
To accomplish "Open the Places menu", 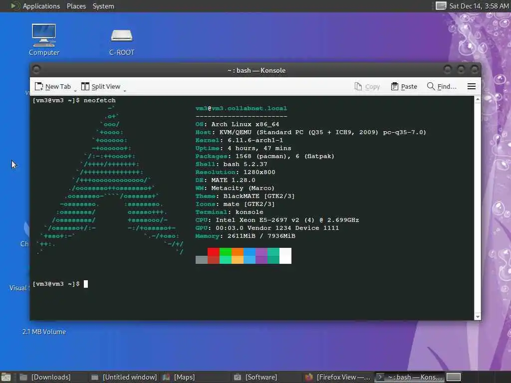I will (x=76, y=6).
